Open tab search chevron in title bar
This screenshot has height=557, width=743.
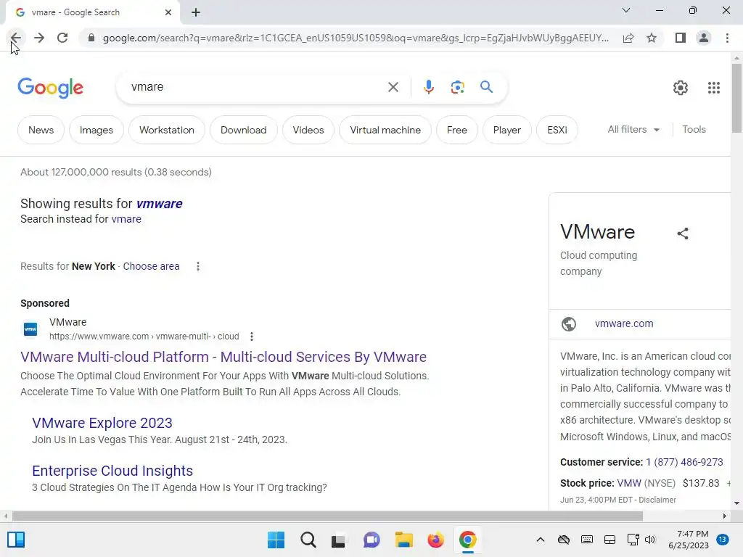pyautogui.click(x=626, y=10)
